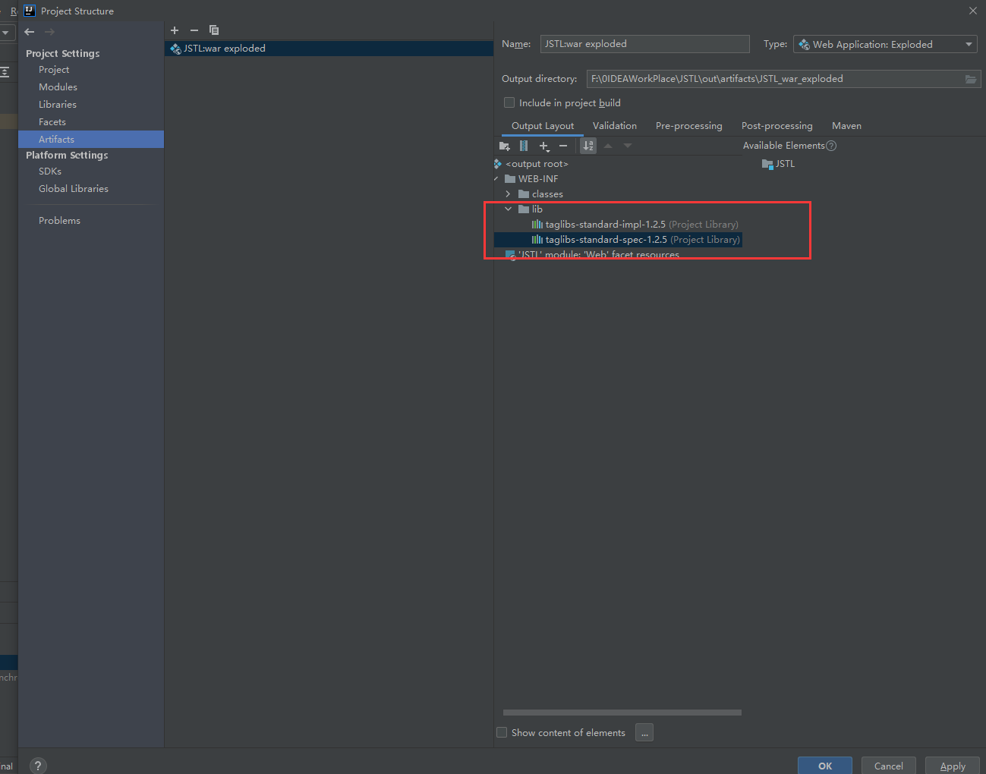Toggle sort elements by names and types

(588, 146)
